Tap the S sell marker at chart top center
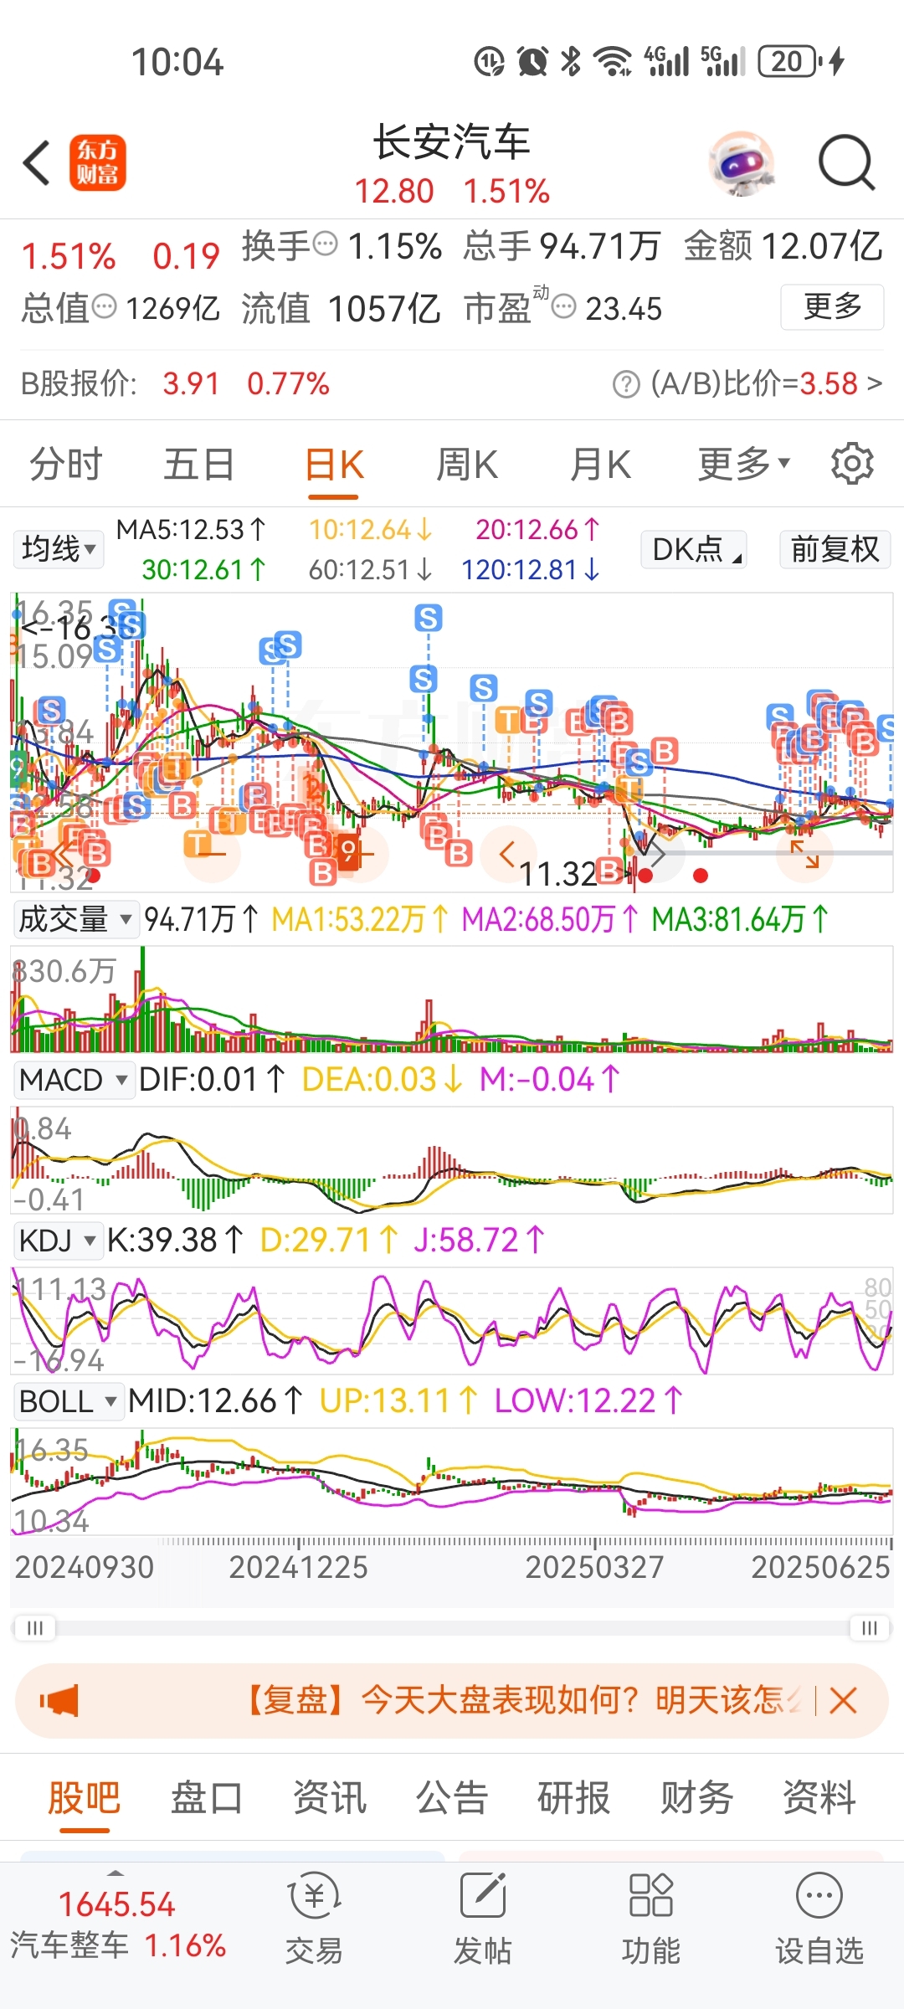This screenshot has height=2009, width=904. [429, 619]
